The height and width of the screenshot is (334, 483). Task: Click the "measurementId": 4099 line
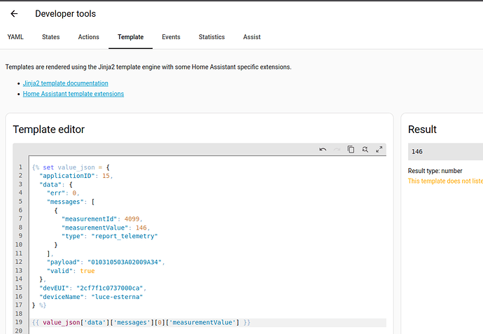102,218
